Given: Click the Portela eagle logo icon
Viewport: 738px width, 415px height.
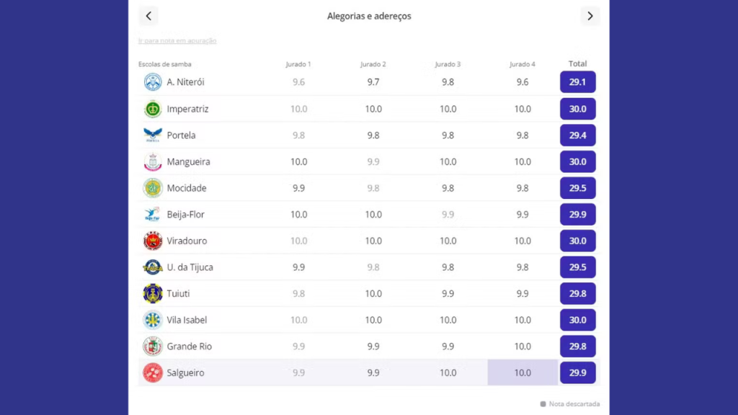Looking at the screenshot, I should pos(153,135).
